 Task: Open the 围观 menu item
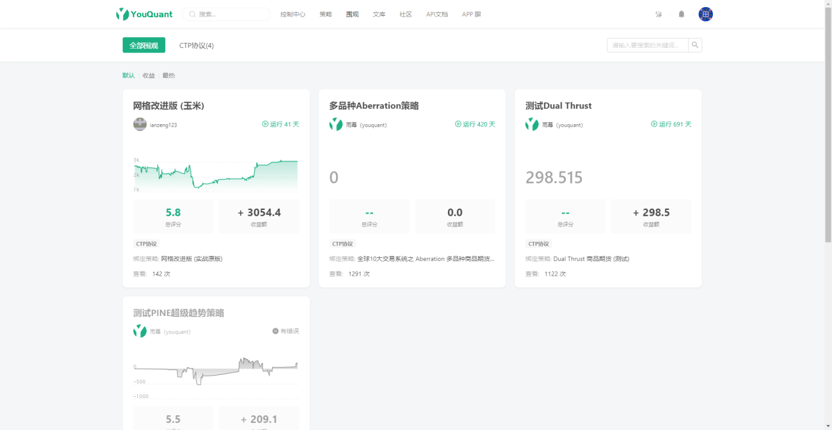pyautogui.click(x=353, y=14)
